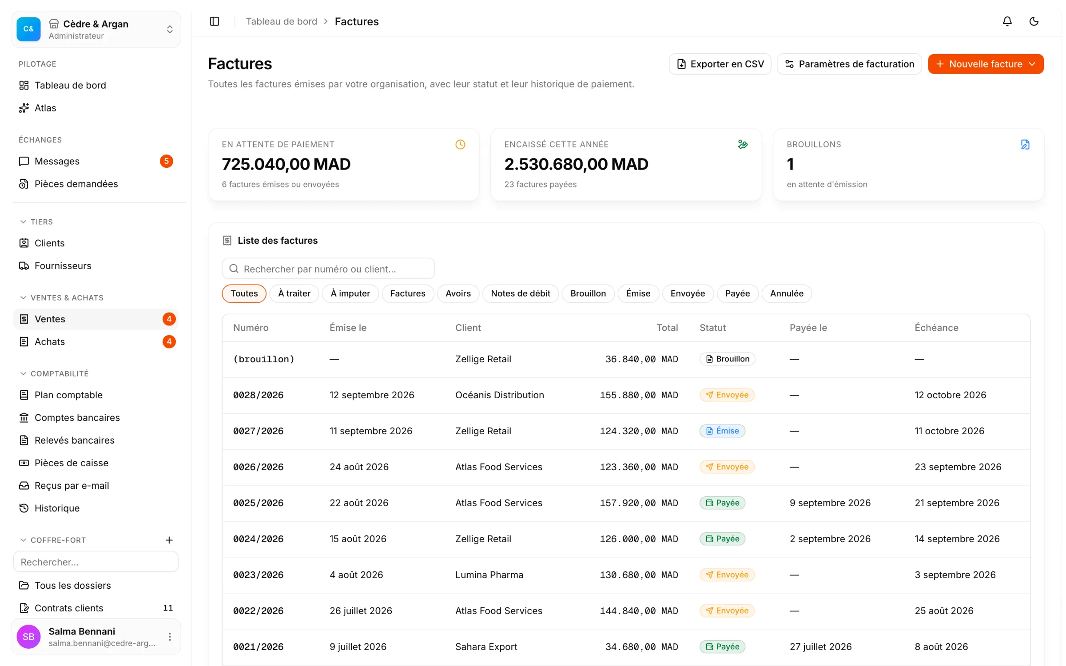Open Pièces demandées
The width and height of the screenshot is (1066, 666).
96,184
